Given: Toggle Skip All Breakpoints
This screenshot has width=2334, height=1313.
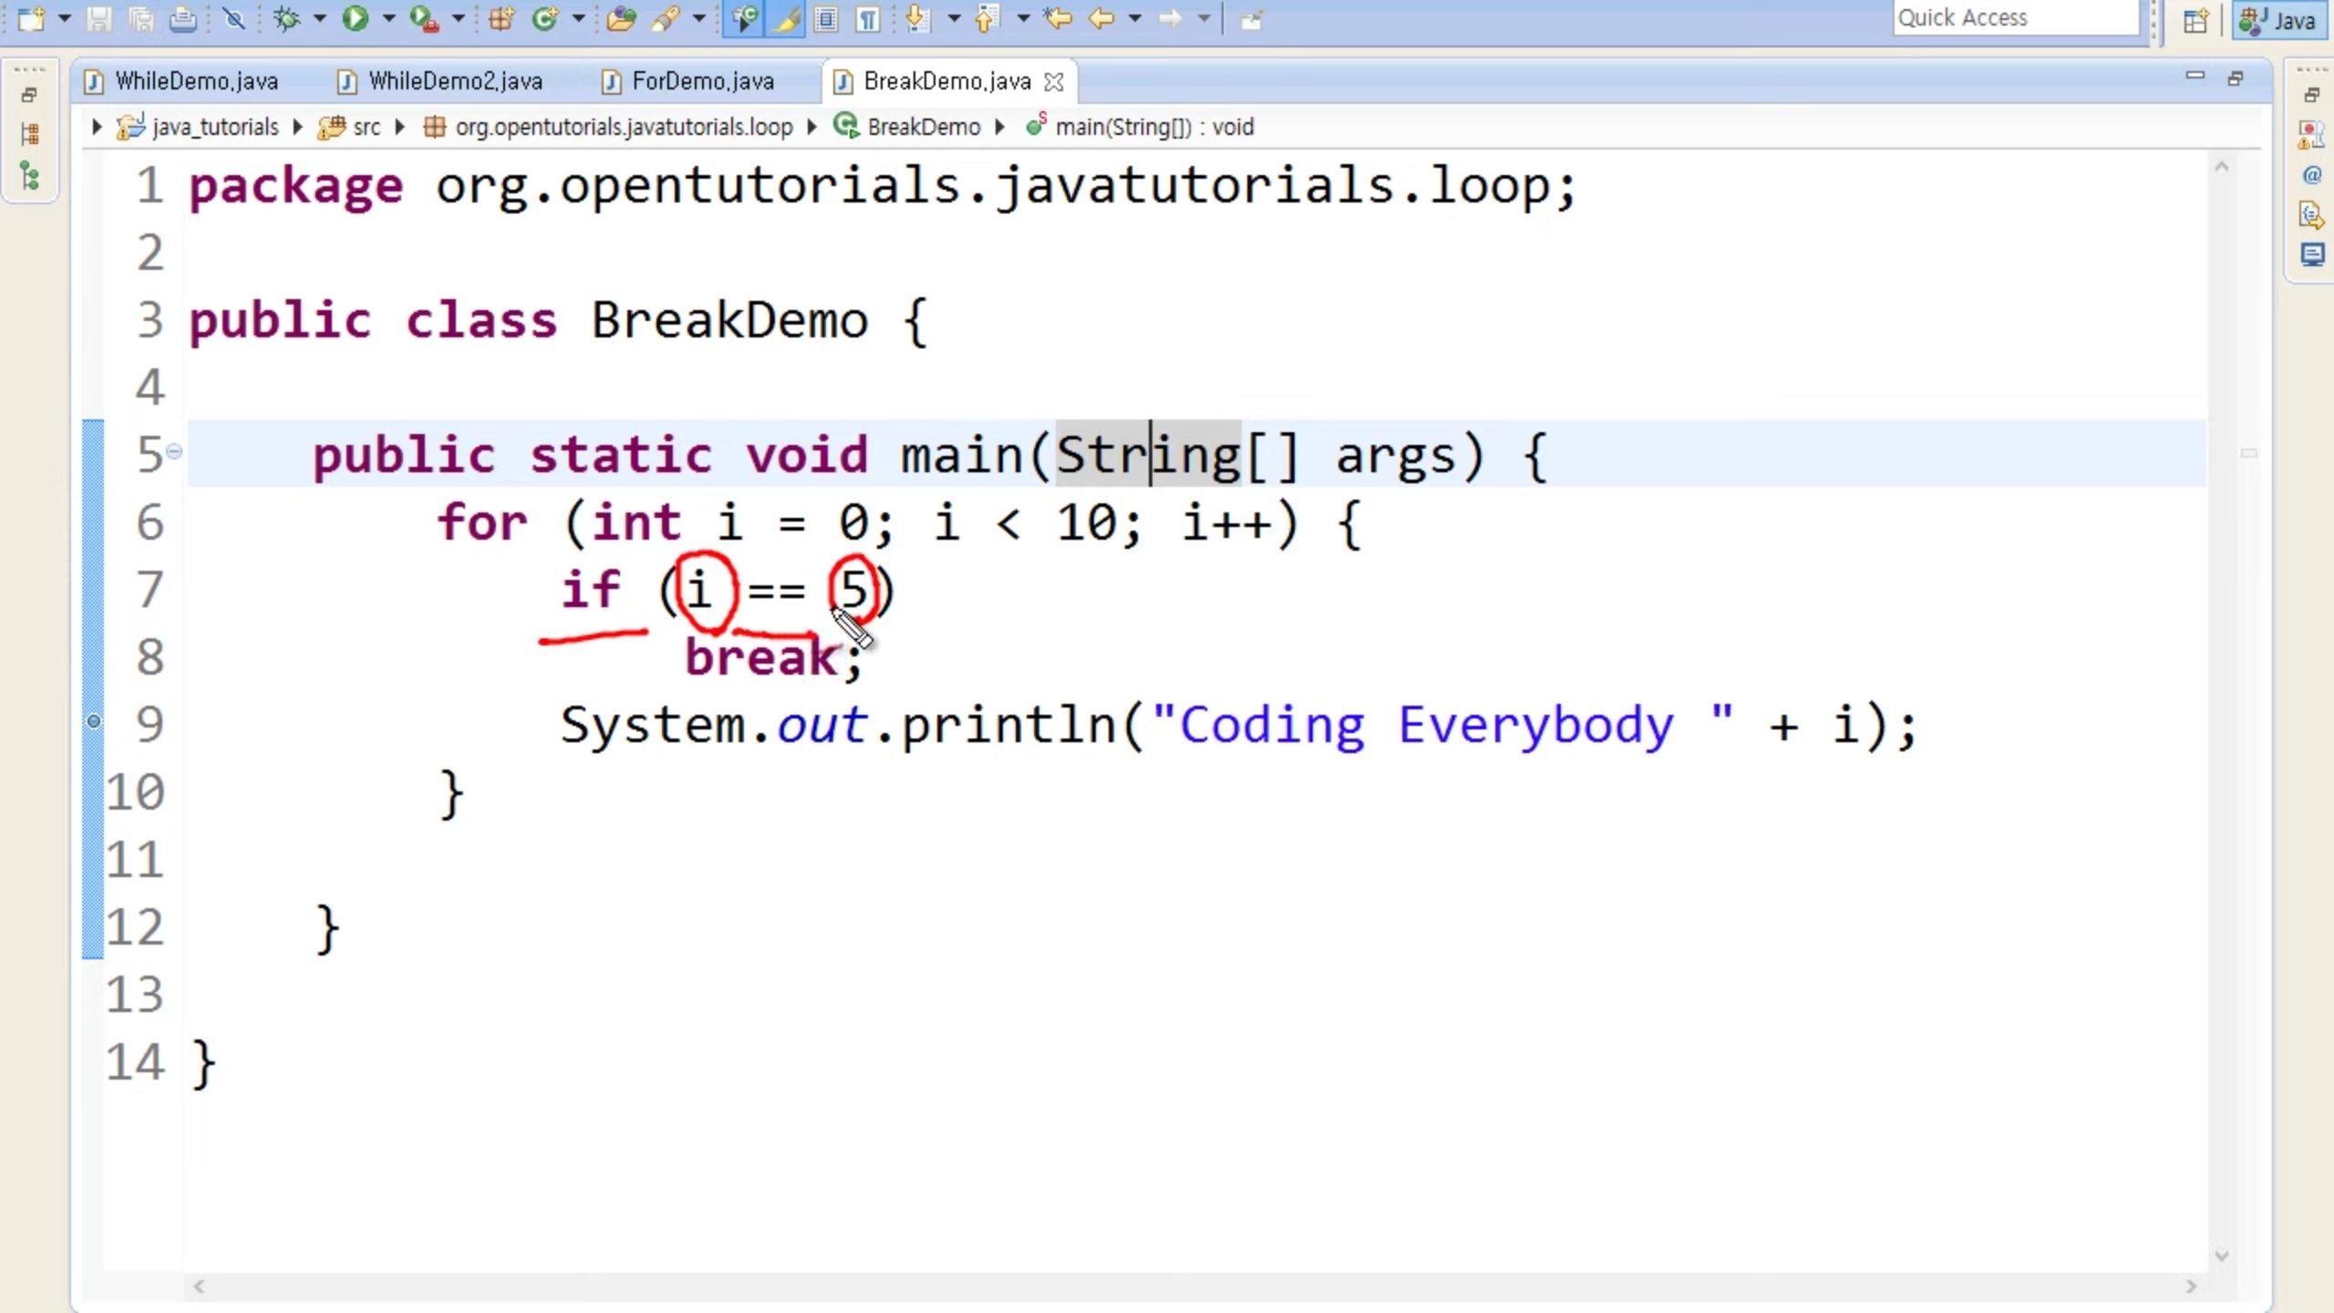Looking at the screenshot, I should (234, 18).
